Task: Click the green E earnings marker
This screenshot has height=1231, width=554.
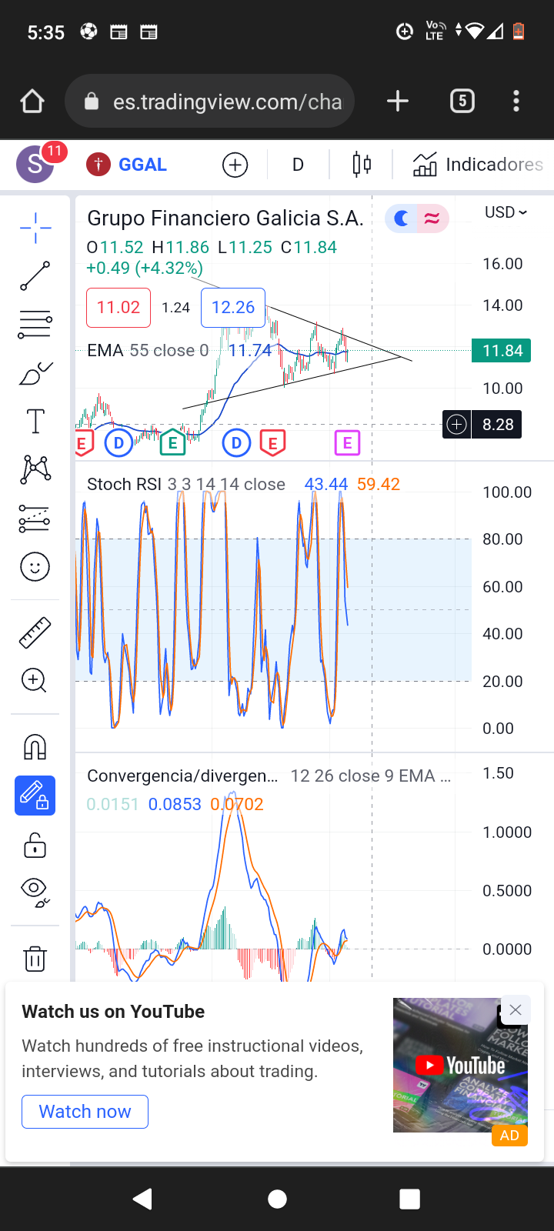Action: coord(172,443)
